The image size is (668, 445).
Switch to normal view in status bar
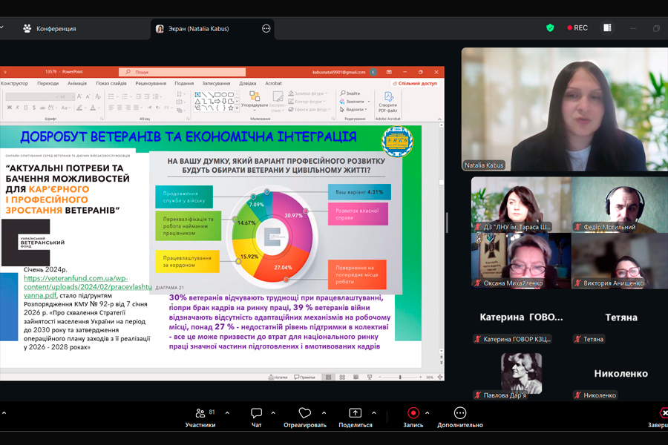[x=329, y=378]
